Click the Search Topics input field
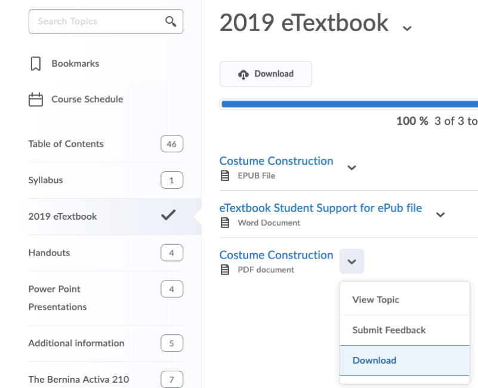Viewport: 478px width, 388px height. point(95,21)
